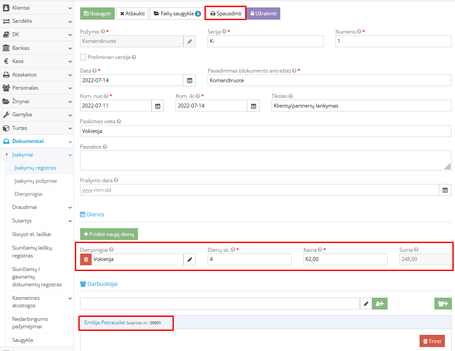455x351 pixels.
Task: Open calendar picker for Kom. iki date
Action: [253, 106]
